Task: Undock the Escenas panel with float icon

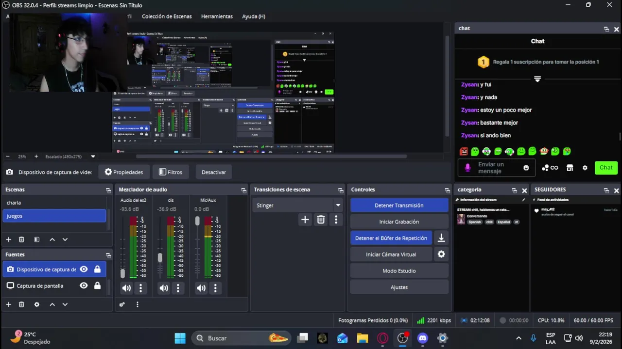Action: click(x=108, y=190)
